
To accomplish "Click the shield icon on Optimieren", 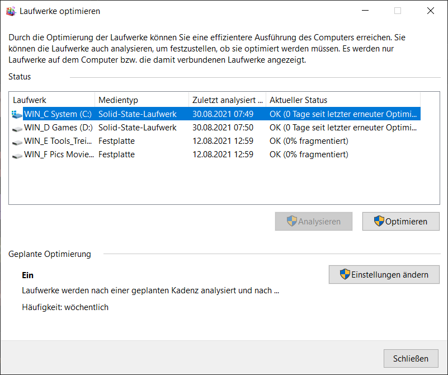I will (x=379, y=221).
